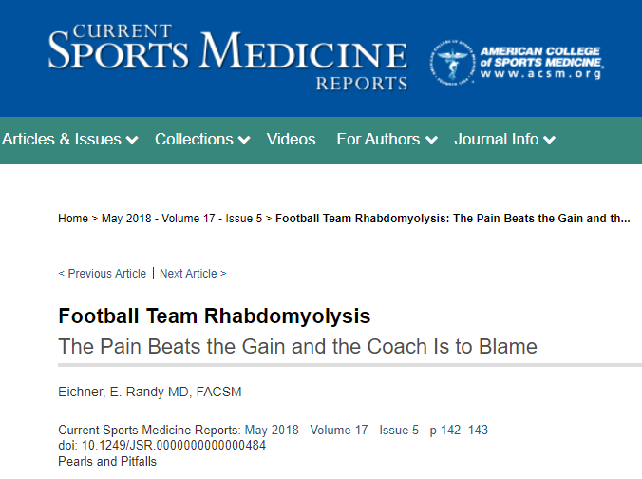This screenshot has width=642, height=479.
Task: Select the For Authors menu label
Action: pos(378,140)
